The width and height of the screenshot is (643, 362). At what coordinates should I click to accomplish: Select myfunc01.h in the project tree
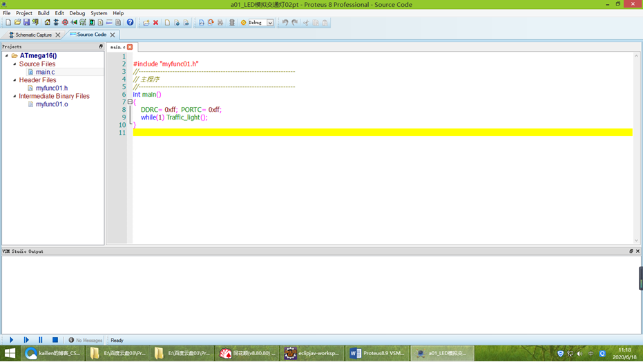point(52,88)
